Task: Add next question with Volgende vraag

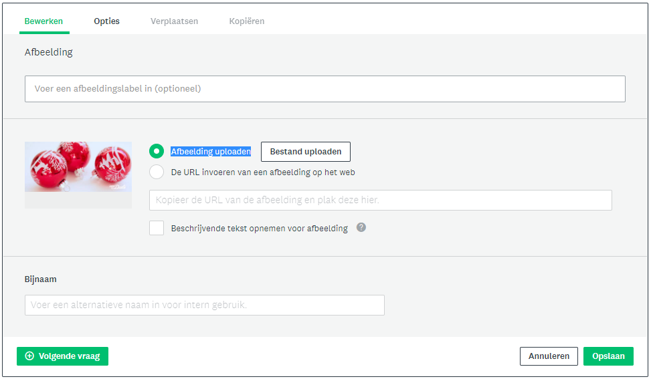Action: [62, 356]
